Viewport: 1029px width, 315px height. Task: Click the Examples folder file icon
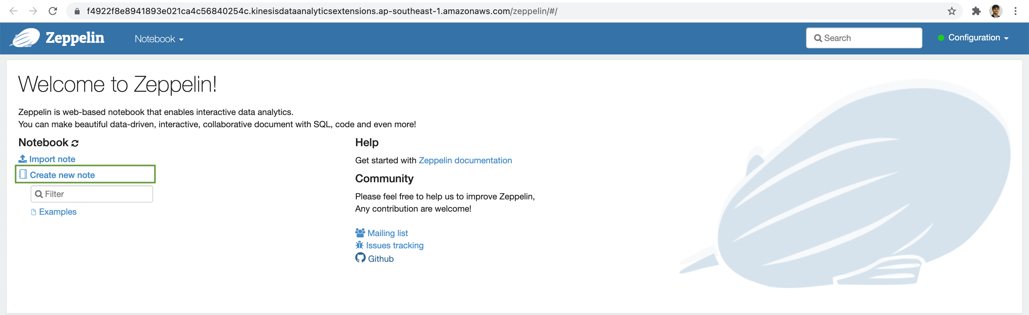click(x=34, y=212)
